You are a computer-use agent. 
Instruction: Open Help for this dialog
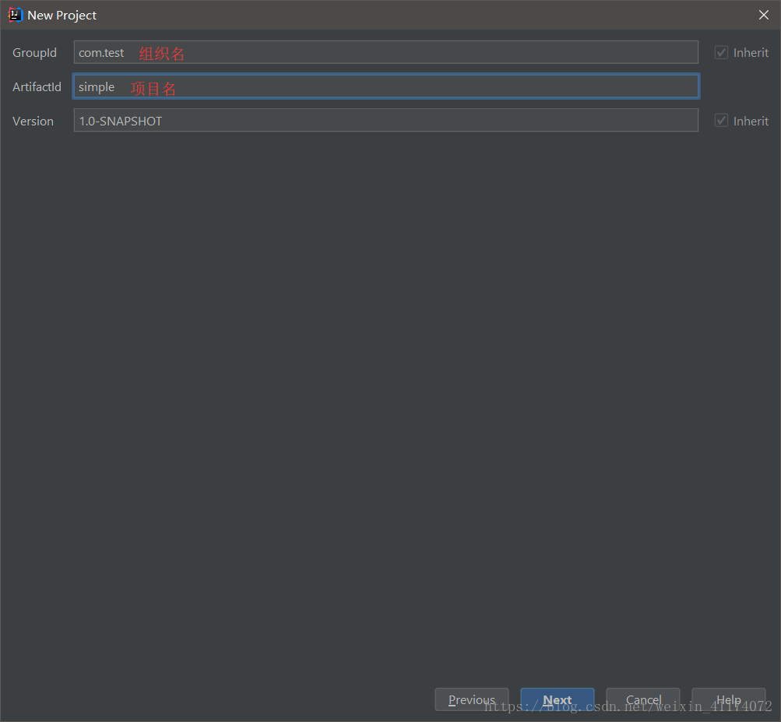tap(729, 699)
